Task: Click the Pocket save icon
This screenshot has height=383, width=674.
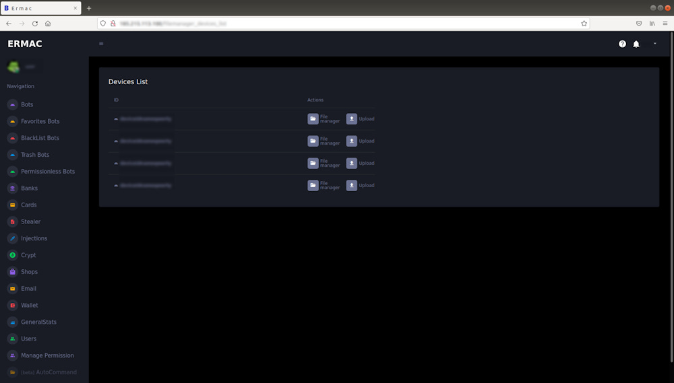Action: tap(639, 24)
